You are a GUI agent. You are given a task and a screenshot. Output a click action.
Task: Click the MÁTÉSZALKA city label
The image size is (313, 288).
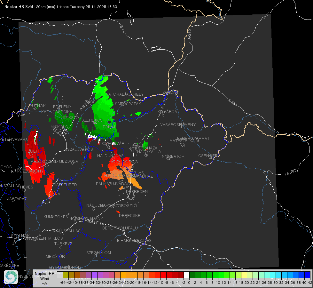click(x=182, y=141)
